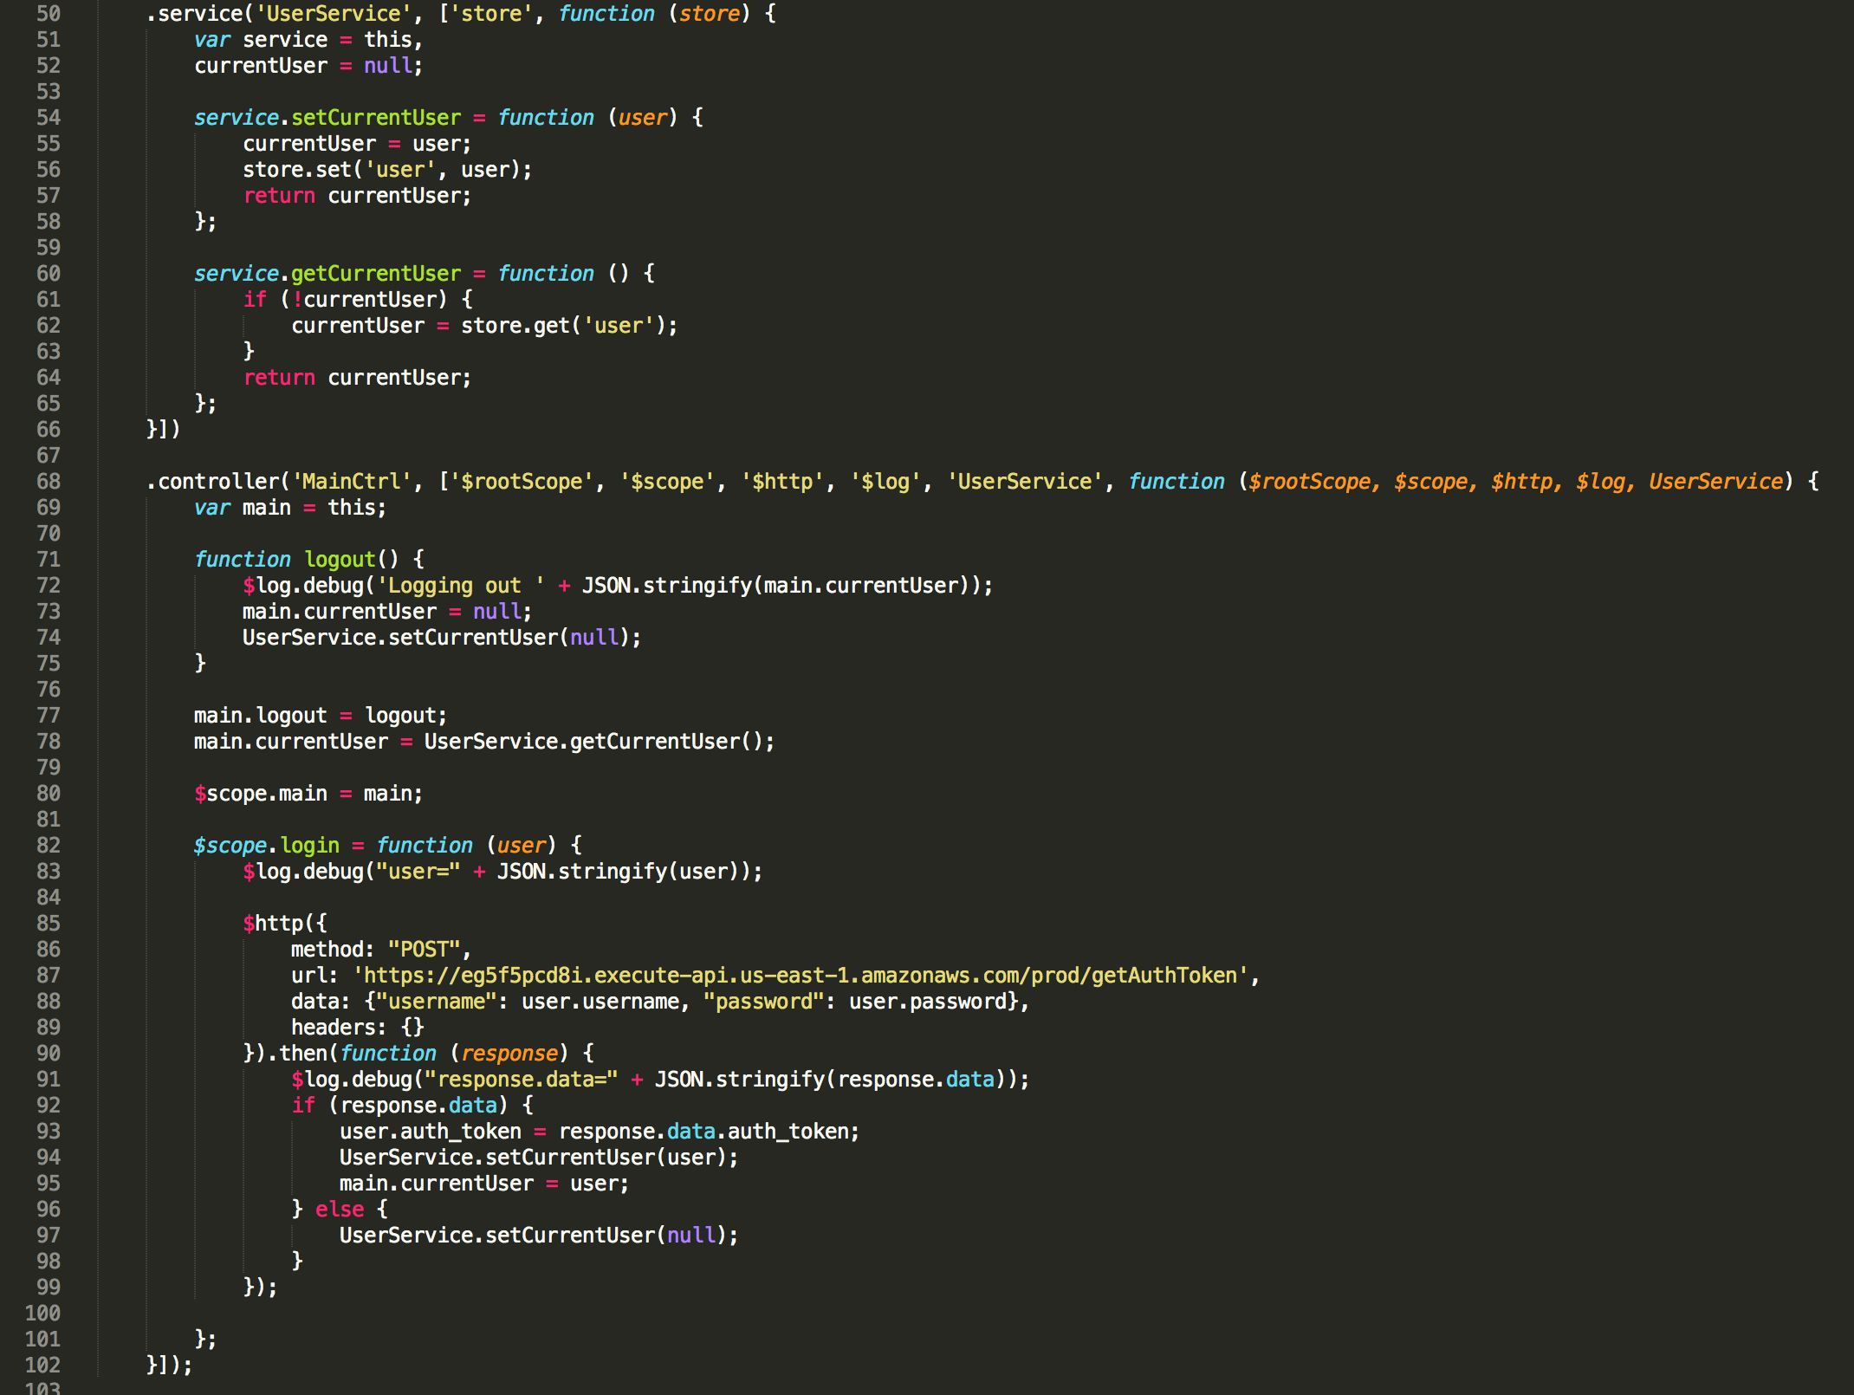Click 'return currentUser;' on line 64
This screenshot has height=1395, width=1854.
click(357, 378)
